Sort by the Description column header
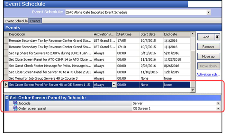The width and height of the screenshot is (225, 133). click(50, 34)
